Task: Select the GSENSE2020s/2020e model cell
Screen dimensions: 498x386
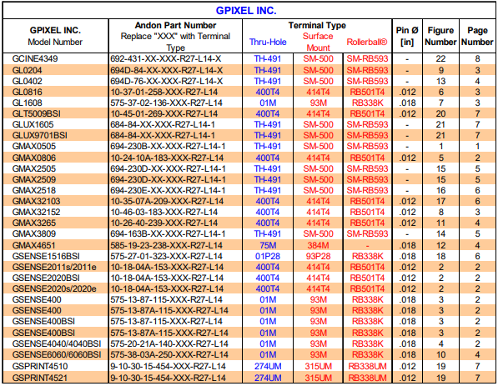Action: click(x=54, y=288)
